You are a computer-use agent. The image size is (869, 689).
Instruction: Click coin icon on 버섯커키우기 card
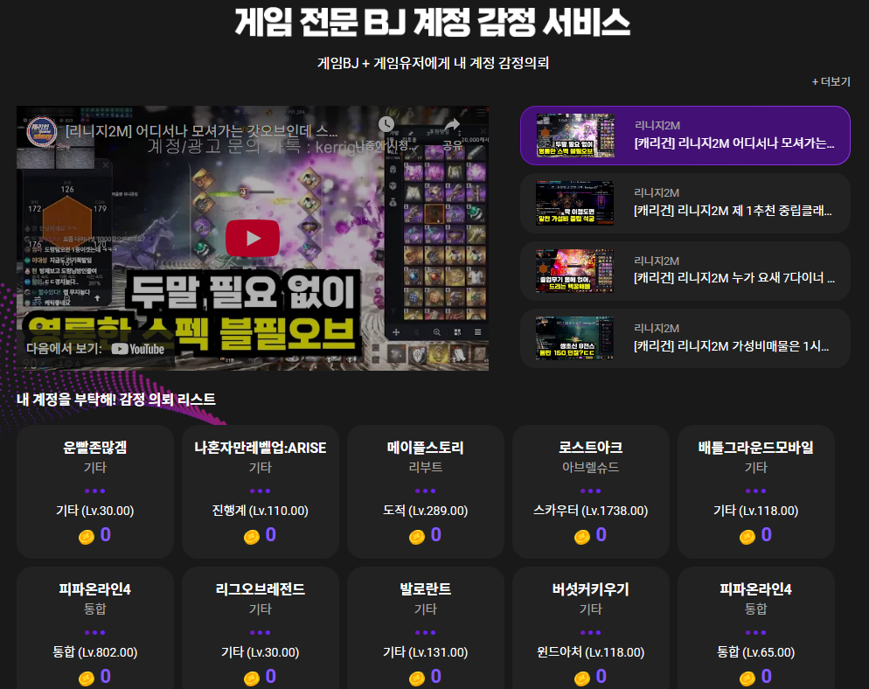click(582, 679)
